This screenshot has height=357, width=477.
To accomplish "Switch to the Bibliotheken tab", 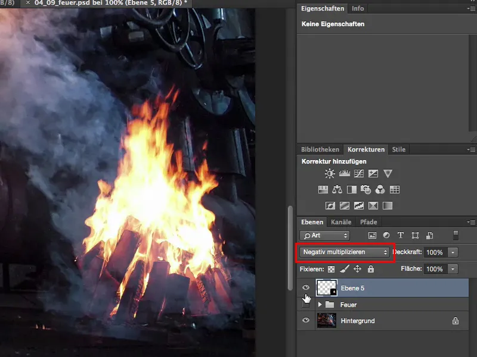I will [320, 149].
